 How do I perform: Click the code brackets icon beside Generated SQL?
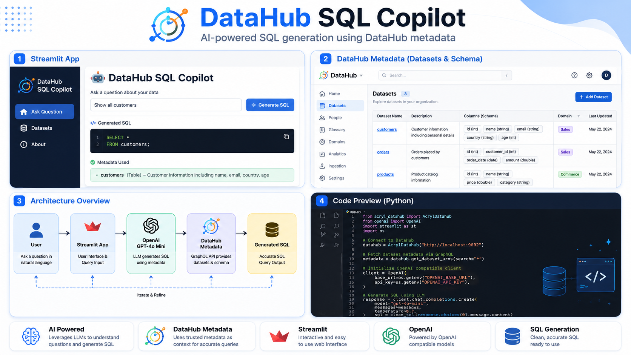(x=93, y=123)
